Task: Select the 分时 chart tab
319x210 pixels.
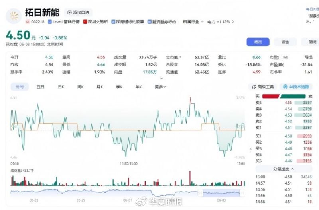Action: pos(20,87)
